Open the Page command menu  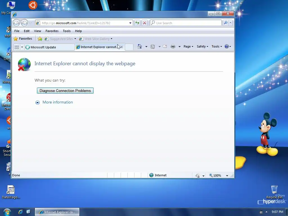click(188, 46)
